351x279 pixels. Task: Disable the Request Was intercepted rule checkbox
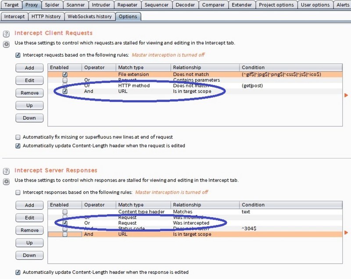tap(65, 223)
